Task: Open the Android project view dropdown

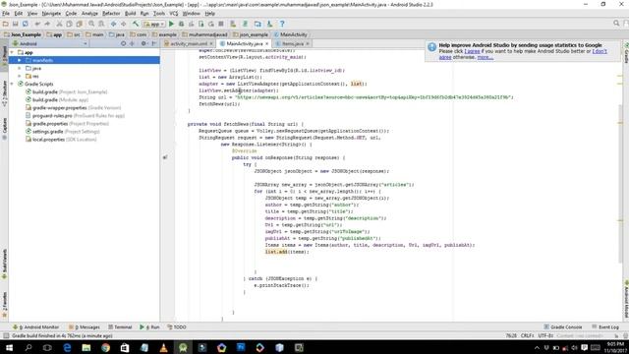Action: click(x=49, y=43)
